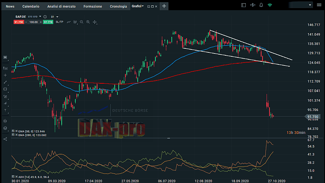Click the 13h 30min candle countdown
325x183 pixels.
[x=296, y=132]
